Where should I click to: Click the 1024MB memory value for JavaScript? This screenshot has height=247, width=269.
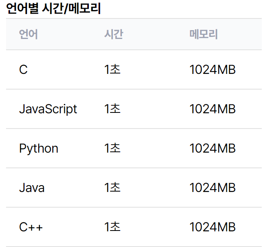pyautogui.click(x=213, y=109)
